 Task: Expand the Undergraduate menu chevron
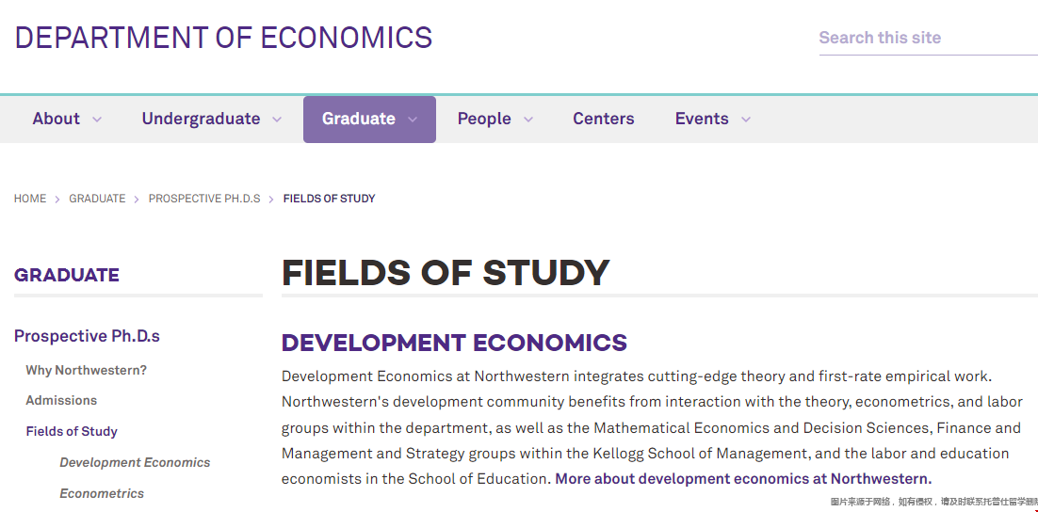(x=277, y=120)
